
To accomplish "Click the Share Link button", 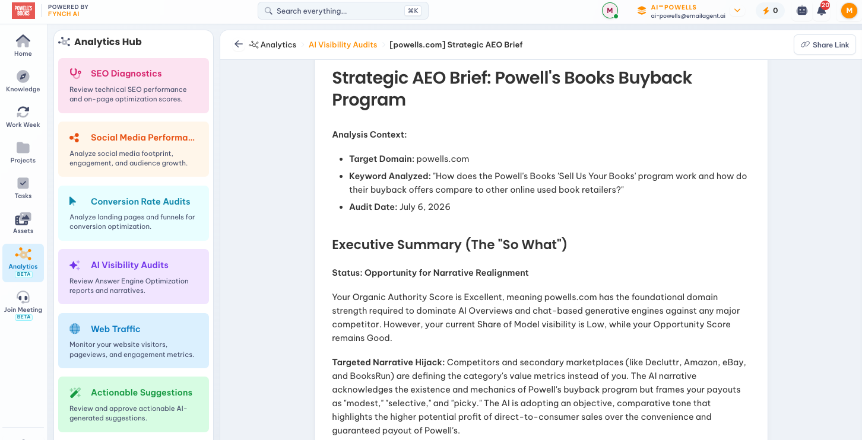I will point(825,44).
